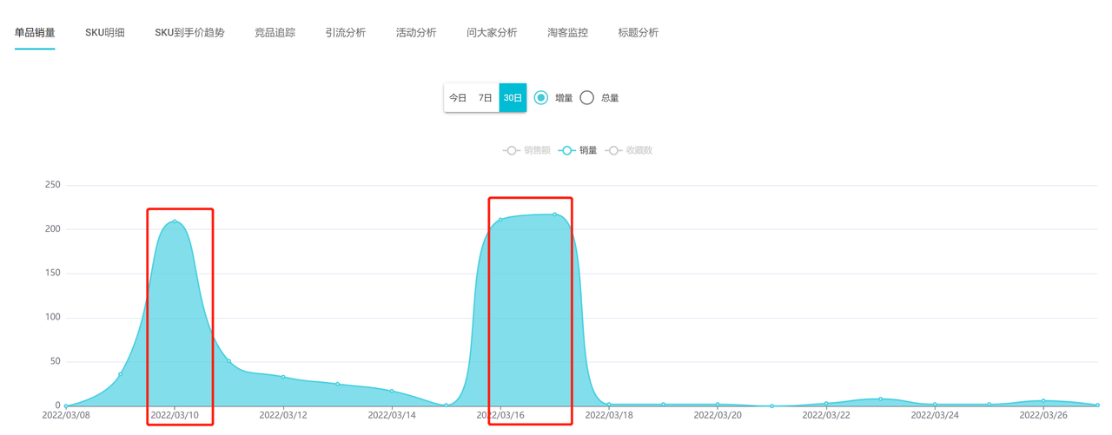Click the 2022/03/22 chart data point
This screenshot has height=435, width=1112.
[x=826, y=404]
